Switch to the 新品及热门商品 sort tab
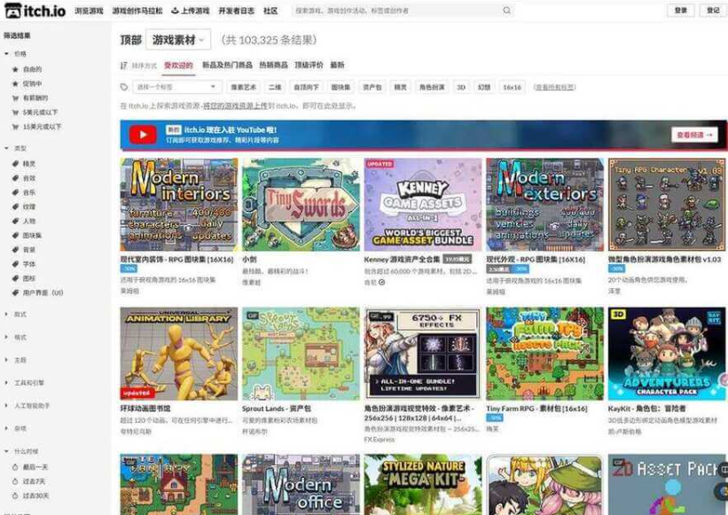The width and height of the screenshot is (728, 515). pyautogui.click(x=227, y=65)
